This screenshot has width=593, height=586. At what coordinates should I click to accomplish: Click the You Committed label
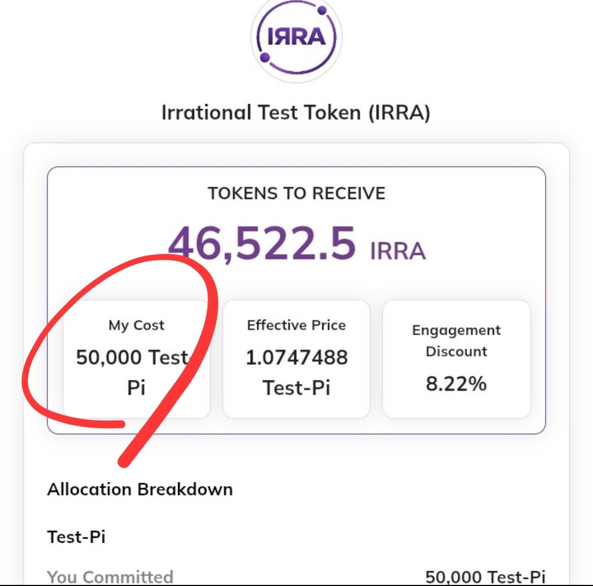click(x=110, y=576)
